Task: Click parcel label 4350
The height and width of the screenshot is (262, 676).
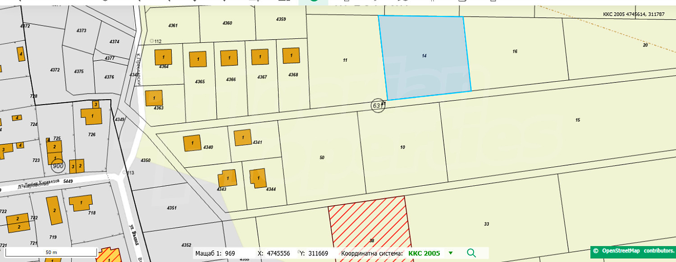Action: (146, 160)
